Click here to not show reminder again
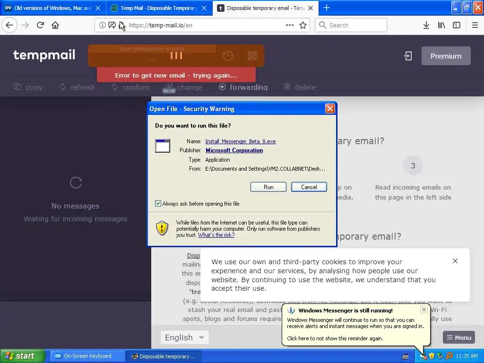This screenshot has height=363, width=484. pyautogui.click(x=335, y=338)
